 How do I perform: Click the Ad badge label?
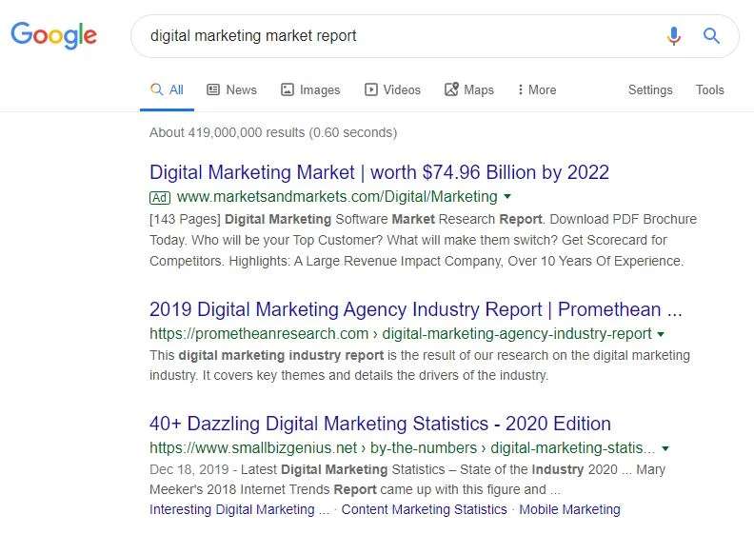click(160, 198)
